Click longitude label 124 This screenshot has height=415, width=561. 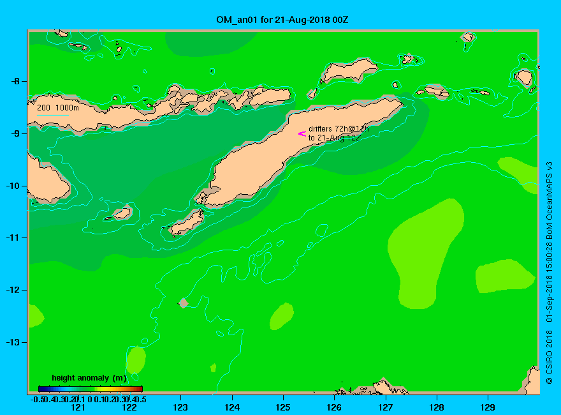tap(232, 407)
